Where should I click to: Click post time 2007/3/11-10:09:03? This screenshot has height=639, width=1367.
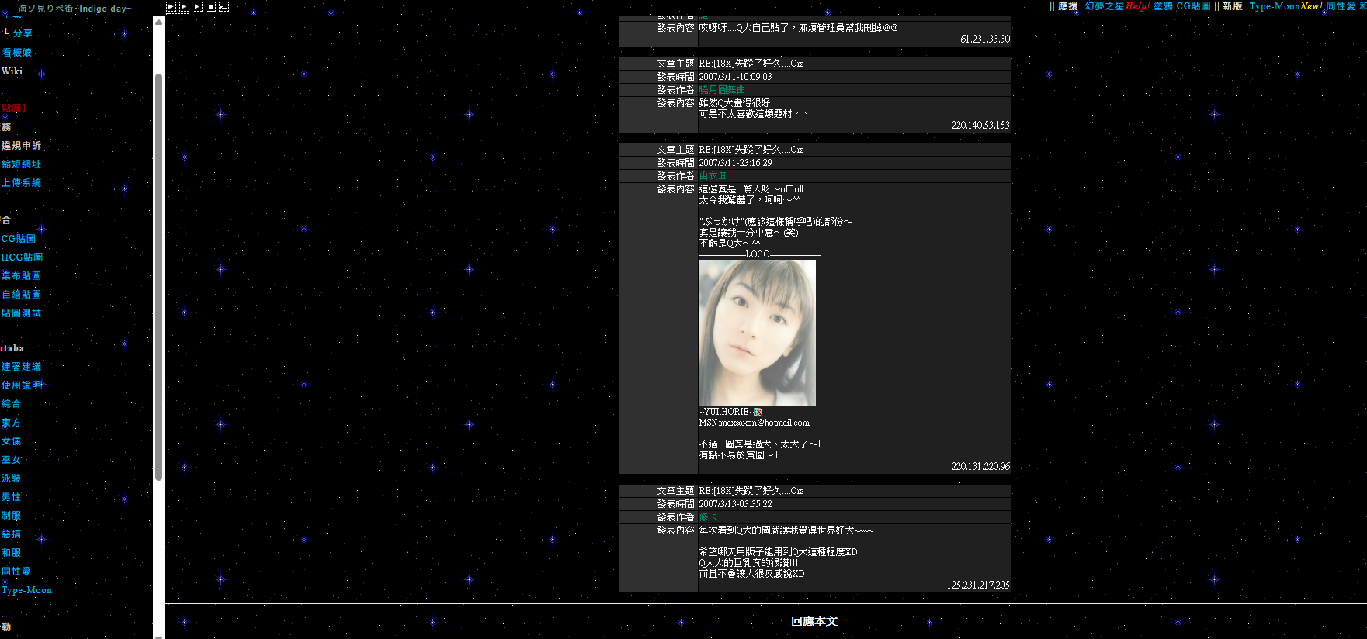point(735,77)
